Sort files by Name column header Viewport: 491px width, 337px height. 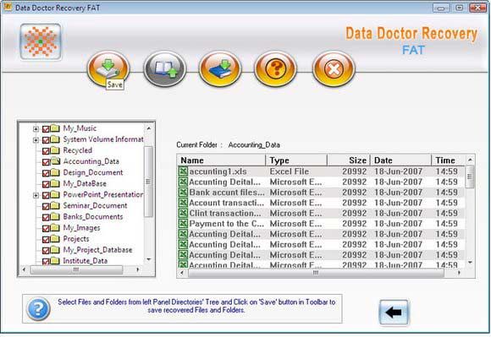(x=222, y=160)
